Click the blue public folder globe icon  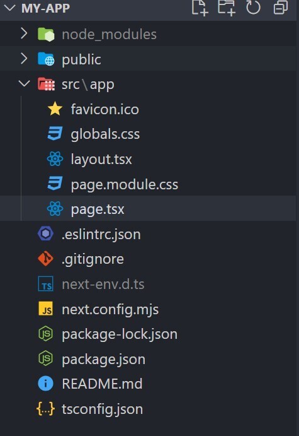click(46, 59)
